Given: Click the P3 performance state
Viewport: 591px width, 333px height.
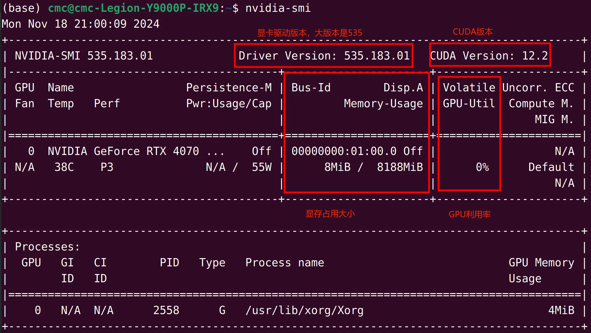Looking at the screenshot, I should pos(107,167).
